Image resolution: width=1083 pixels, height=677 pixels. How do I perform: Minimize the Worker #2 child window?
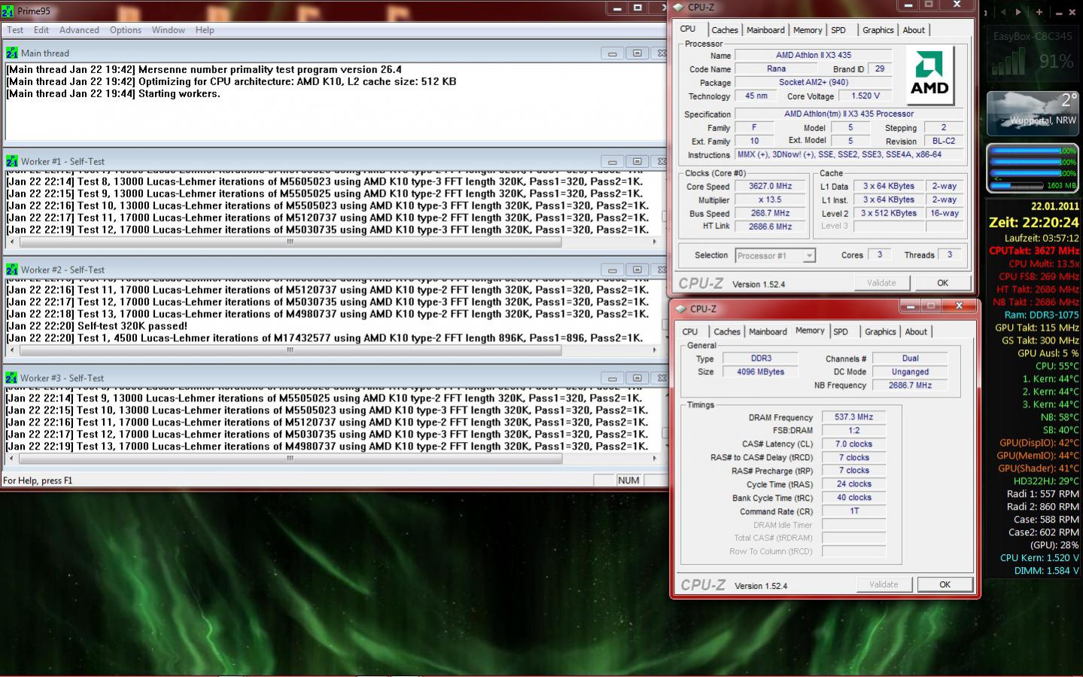click(613, 270)
